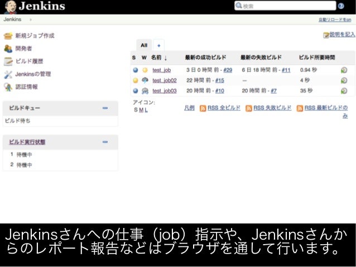
Task: Open 新規ジョブ作成 menu item
Action: pyautogui.click(x=35, y=36)
